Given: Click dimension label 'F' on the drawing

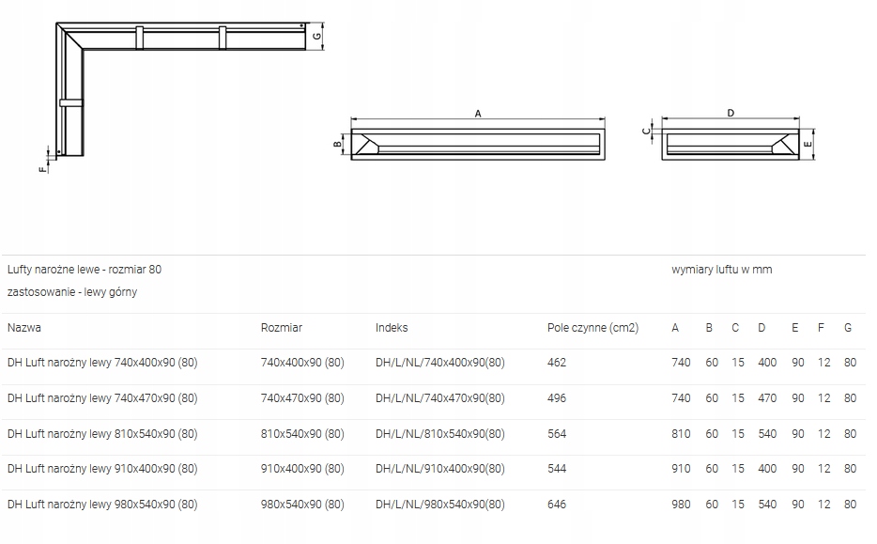Looking at the screenshot, I should 43,168.
